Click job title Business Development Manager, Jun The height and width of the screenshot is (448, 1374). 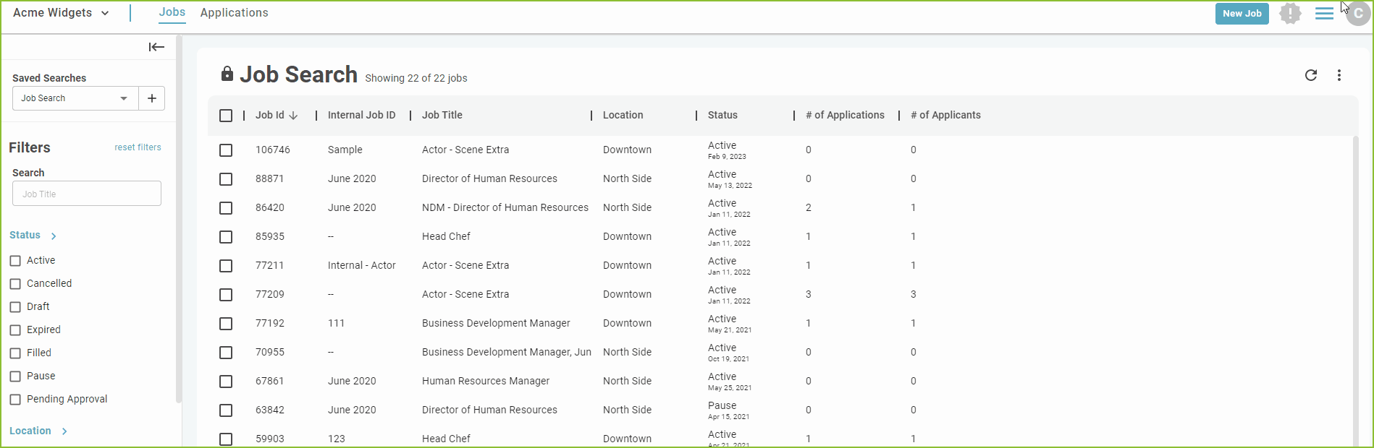pos(507,352)
